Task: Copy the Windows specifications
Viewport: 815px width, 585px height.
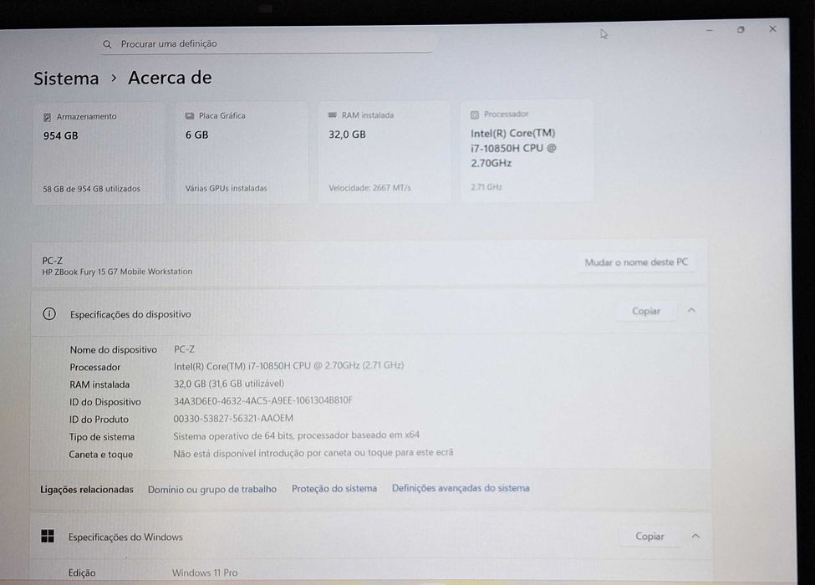Action: pyautogui.click(x=649, y=537)
